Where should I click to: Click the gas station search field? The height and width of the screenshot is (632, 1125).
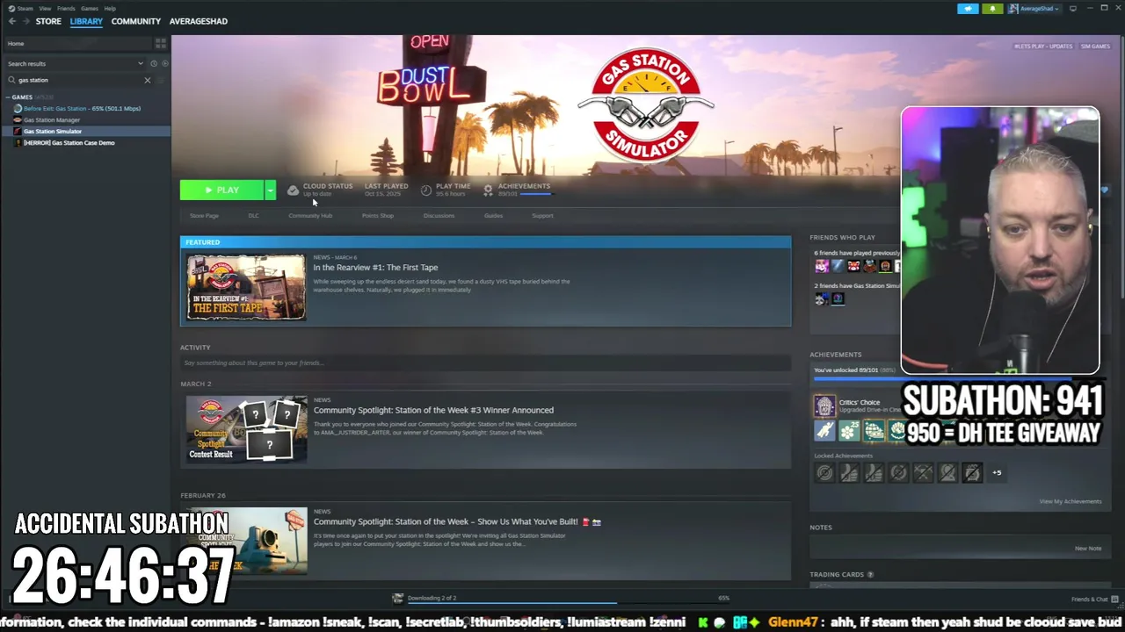click(x=79, y=80)
